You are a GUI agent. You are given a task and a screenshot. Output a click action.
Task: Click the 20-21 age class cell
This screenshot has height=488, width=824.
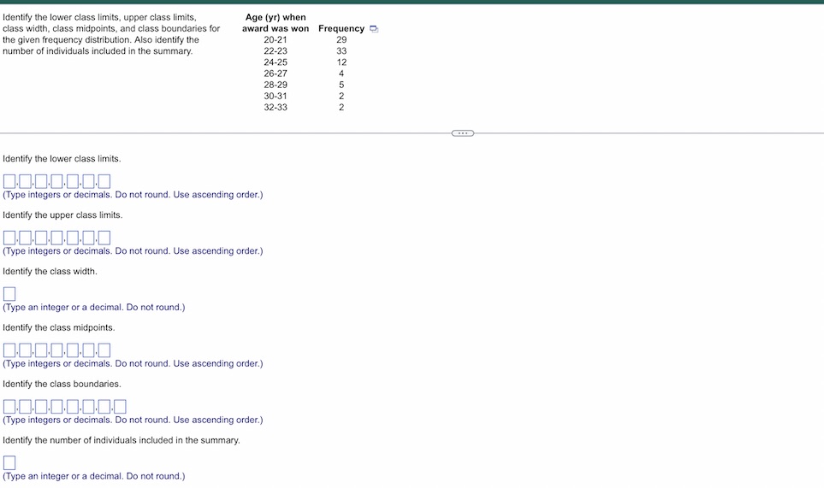pos(276,40)
